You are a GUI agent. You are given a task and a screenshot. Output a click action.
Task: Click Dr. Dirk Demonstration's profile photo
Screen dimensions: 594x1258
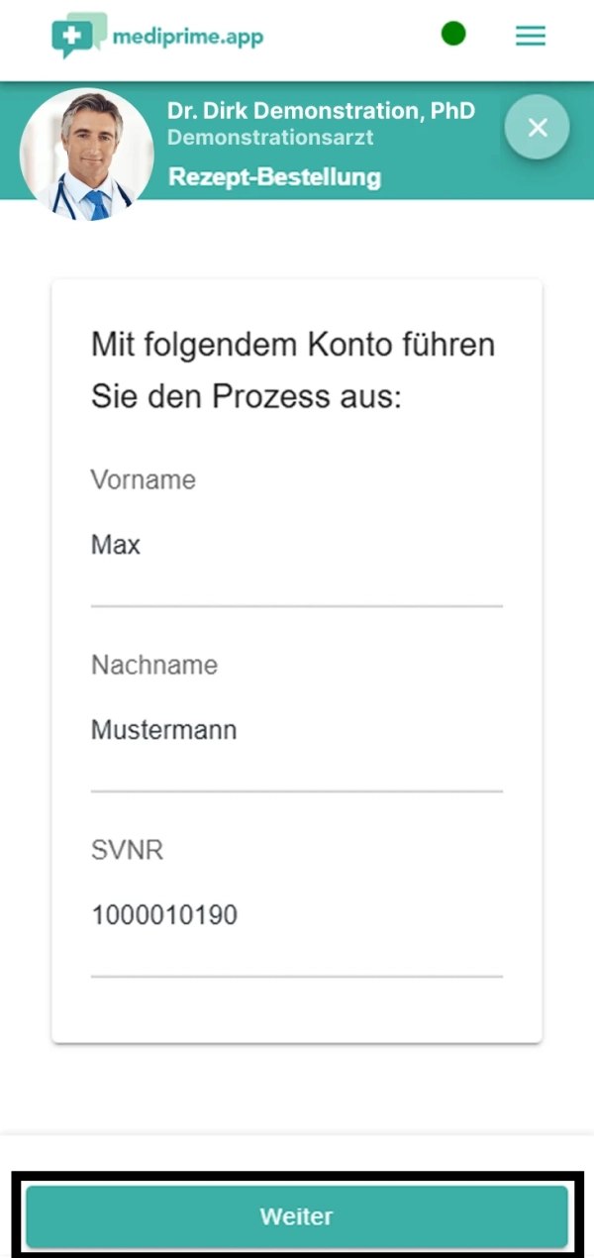(87, 154)
